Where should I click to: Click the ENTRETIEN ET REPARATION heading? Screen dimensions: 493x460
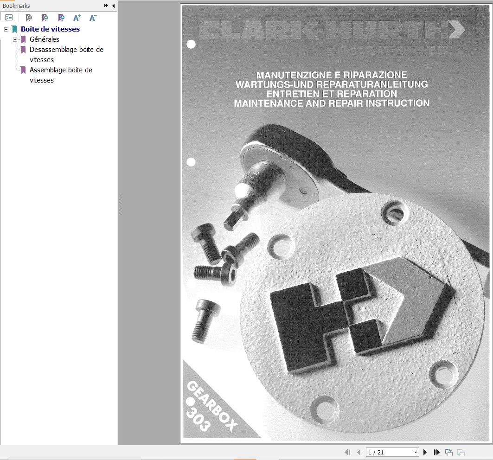coord(332,94)
